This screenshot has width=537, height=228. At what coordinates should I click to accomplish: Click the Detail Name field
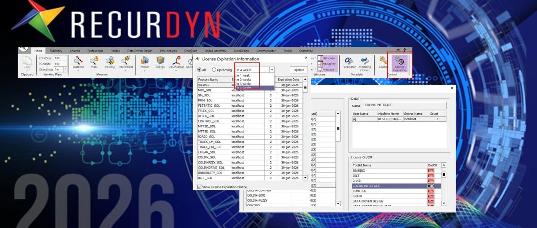(x=405, y=106)
